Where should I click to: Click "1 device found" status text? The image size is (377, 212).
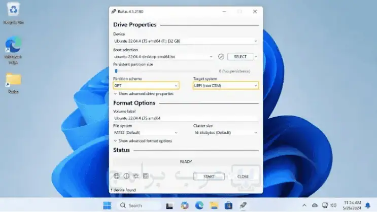[x=123, y=190]
